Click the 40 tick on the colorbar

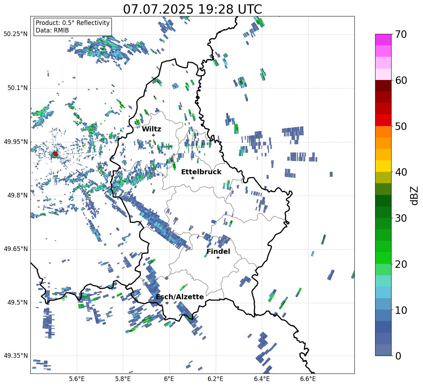coord(400,172)
